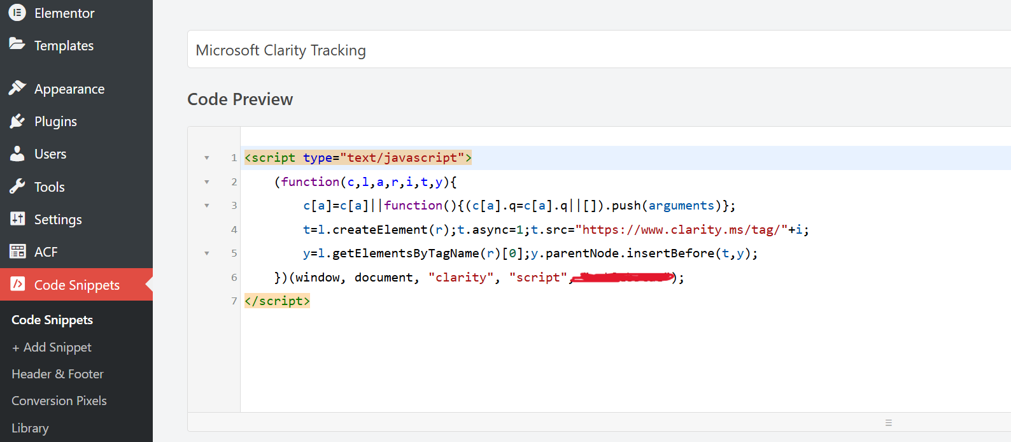1011x442 pixels.
Task: Collapse code fold arrow on line 2
Action: click(x=207, y=182)
